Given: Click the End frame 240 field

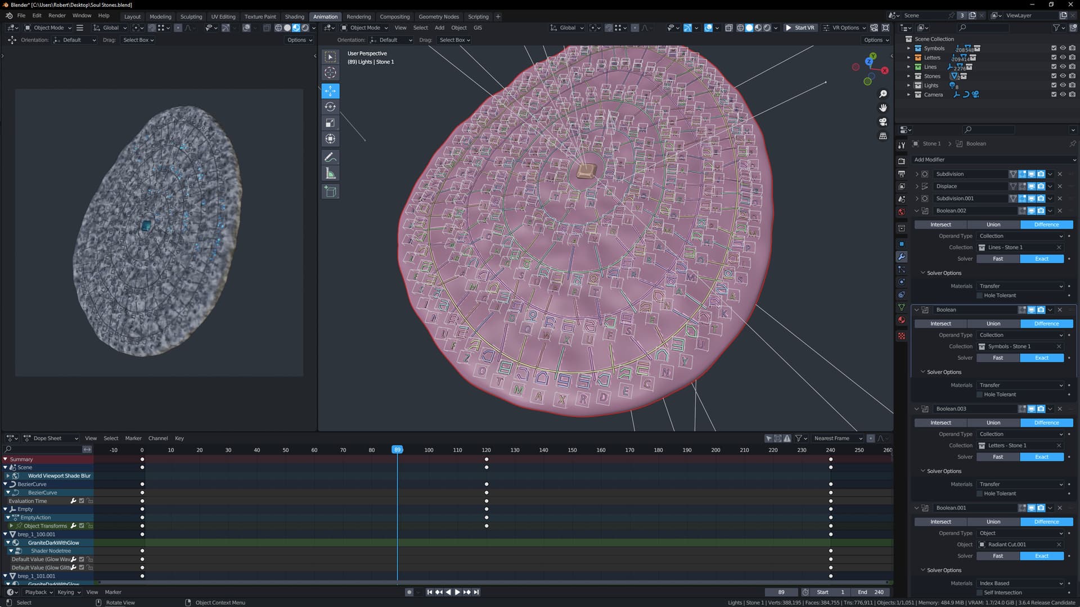Looking at the screenshot, I should pos(870,592).
